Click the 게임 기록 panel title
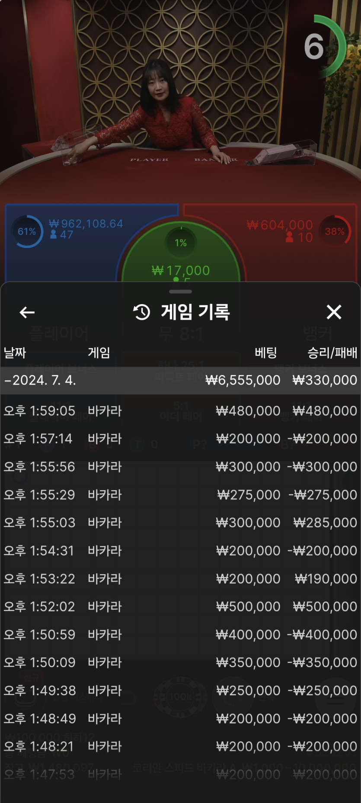The width and height of the screenshot is (361, 803). click(195, 312)
